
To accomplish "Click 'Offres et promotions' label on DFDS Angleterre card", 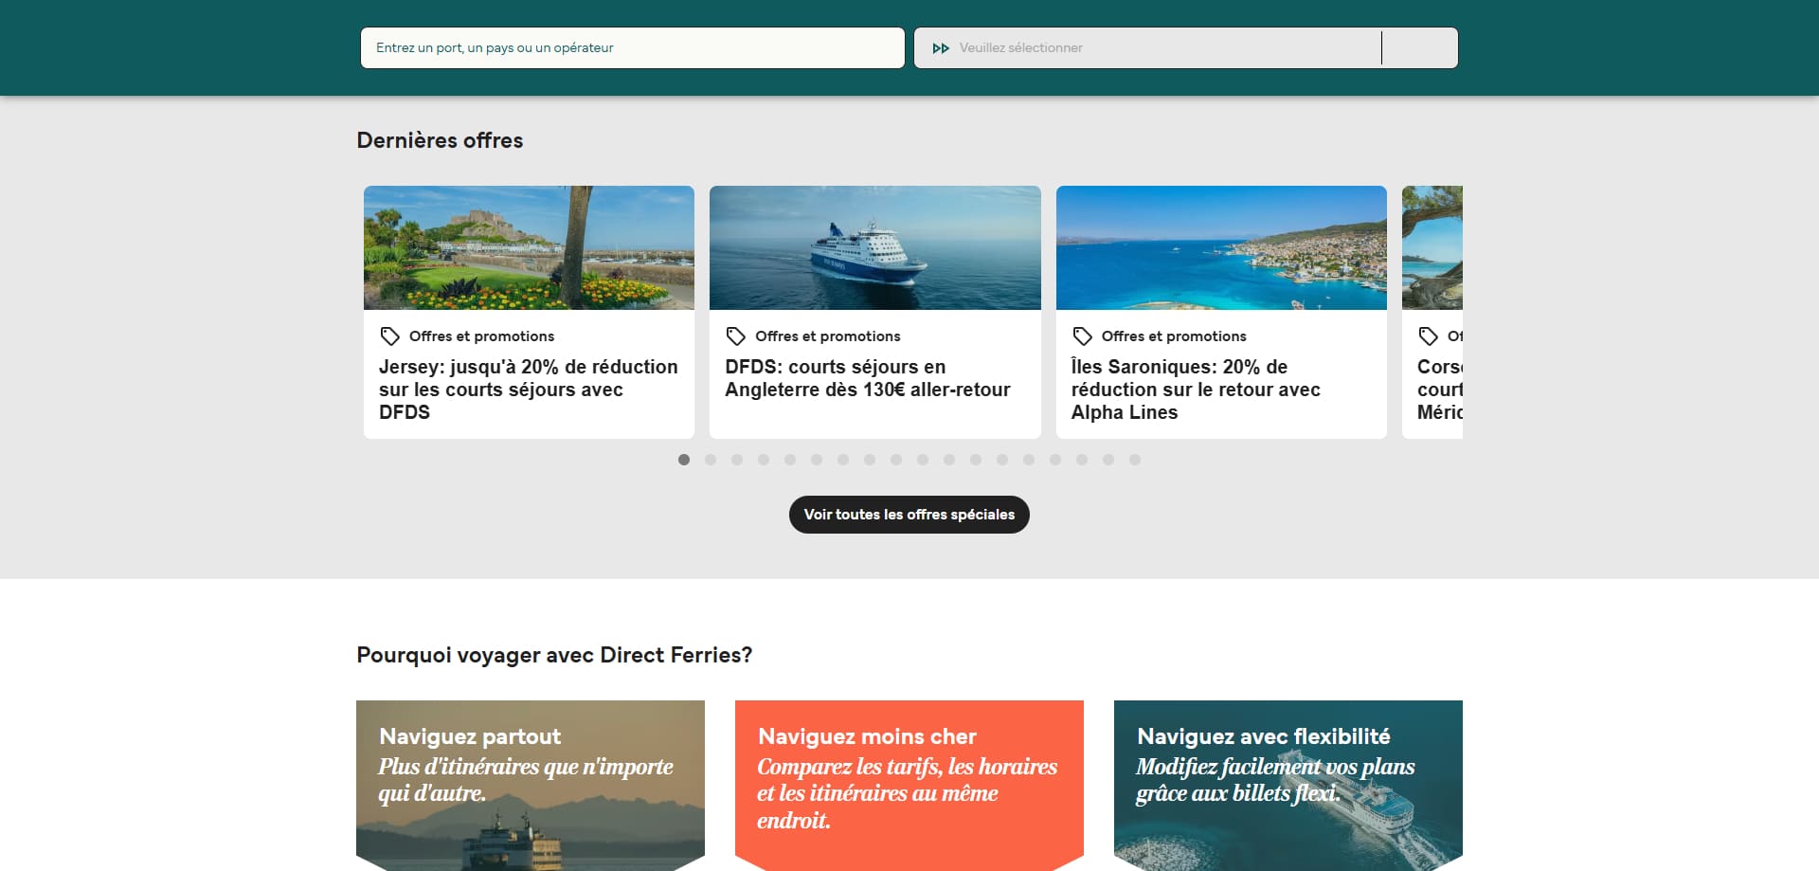I will (x=828, y=336).
